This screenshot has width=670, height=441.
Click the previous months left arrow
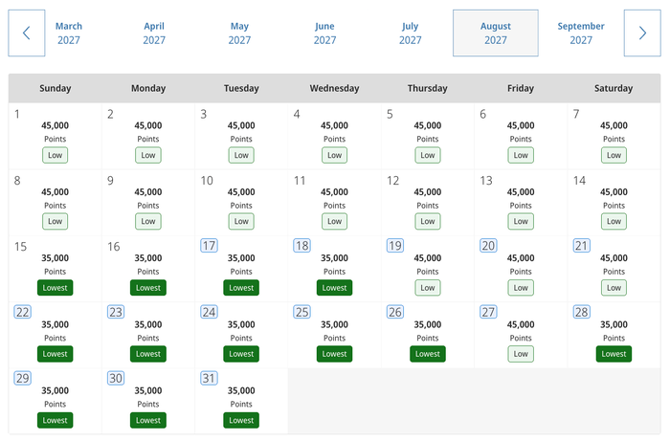[x=27, y=33]
